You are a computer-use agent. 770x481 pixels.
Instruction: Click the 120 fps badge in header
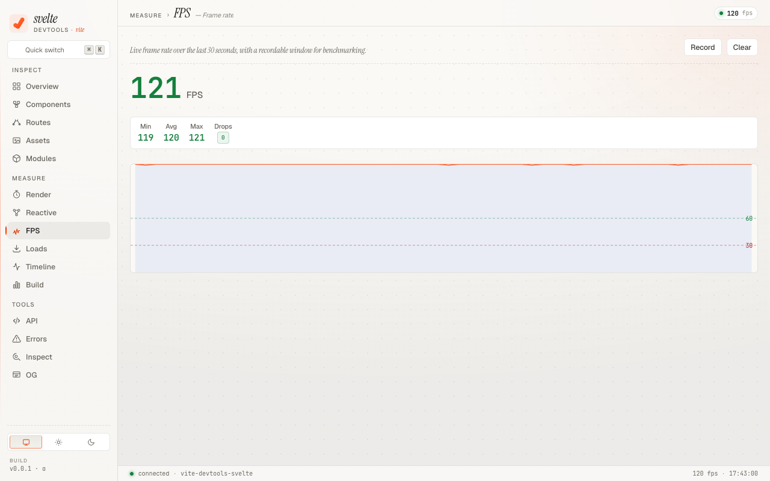(x=736, y=13)
